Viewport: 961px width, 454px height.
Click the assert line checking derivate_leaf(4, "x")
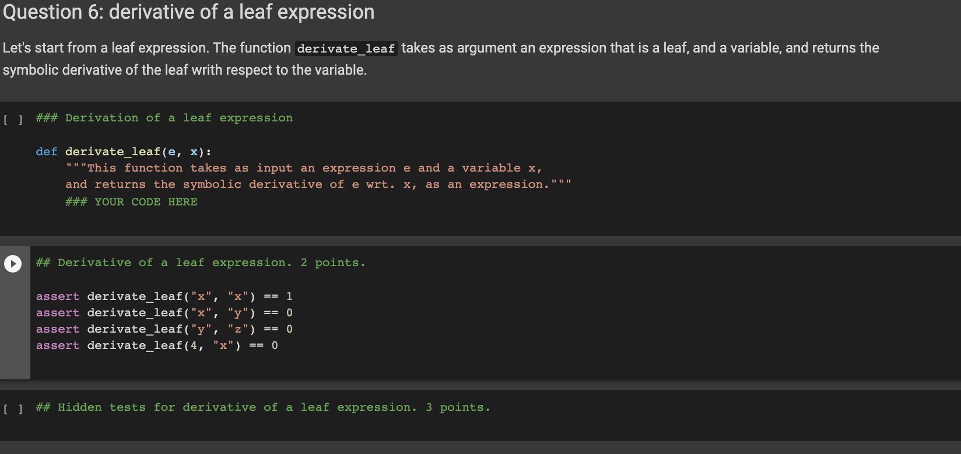tap(156, 345)
